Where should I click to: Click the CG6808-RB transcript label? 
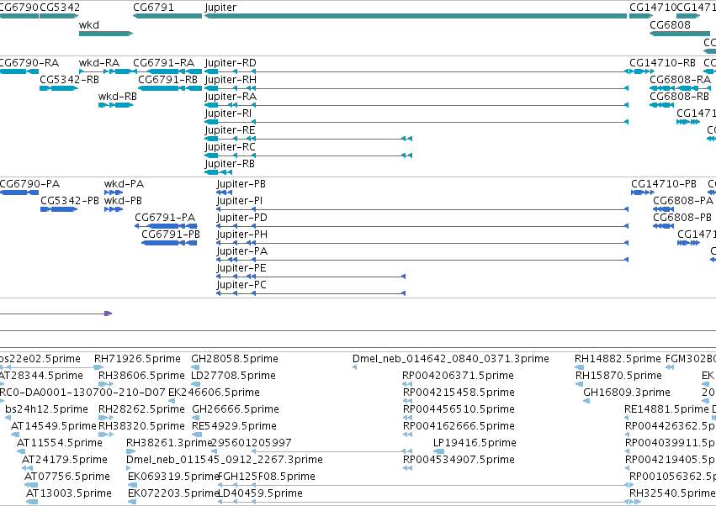tap(680, 97)
